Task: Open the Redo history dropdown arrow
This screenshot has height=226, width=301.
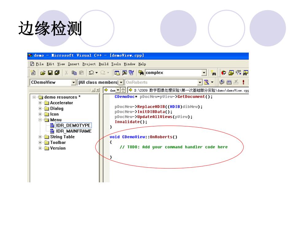Action: coord(108,73)
